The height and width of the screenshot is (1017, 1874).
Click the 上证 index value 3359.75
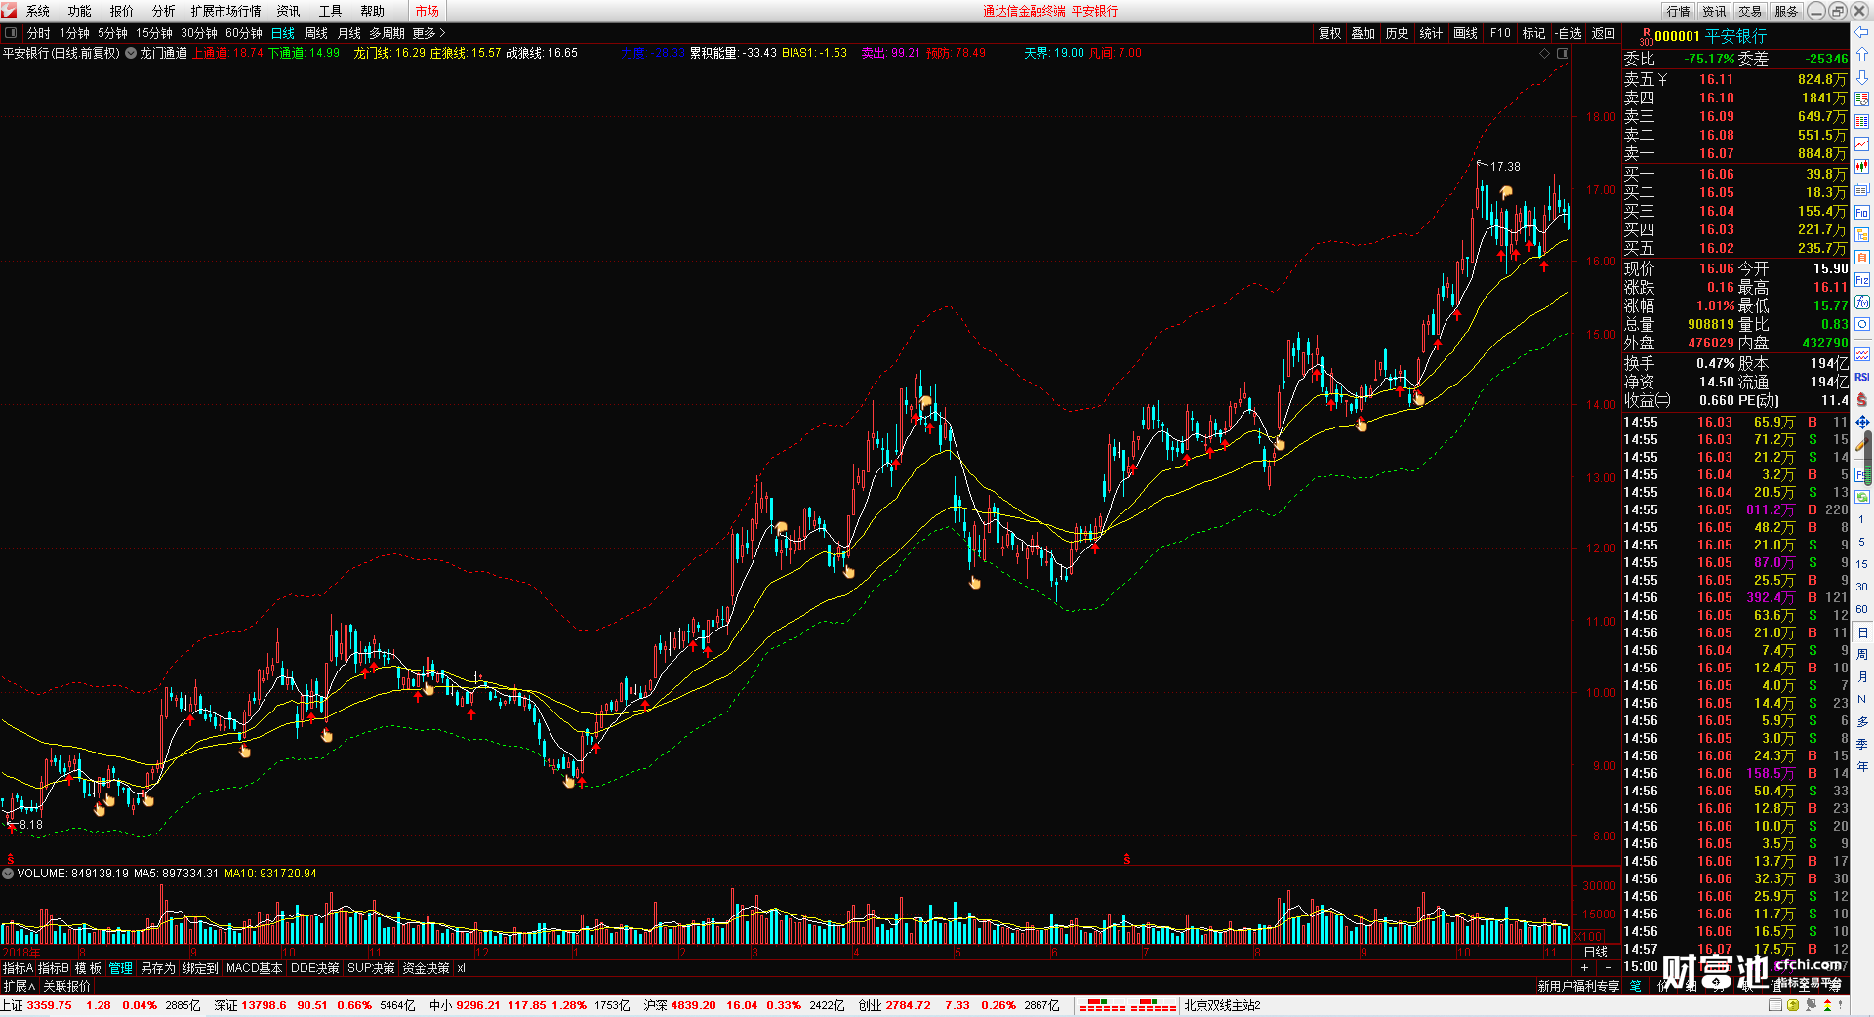point(50,1005)
